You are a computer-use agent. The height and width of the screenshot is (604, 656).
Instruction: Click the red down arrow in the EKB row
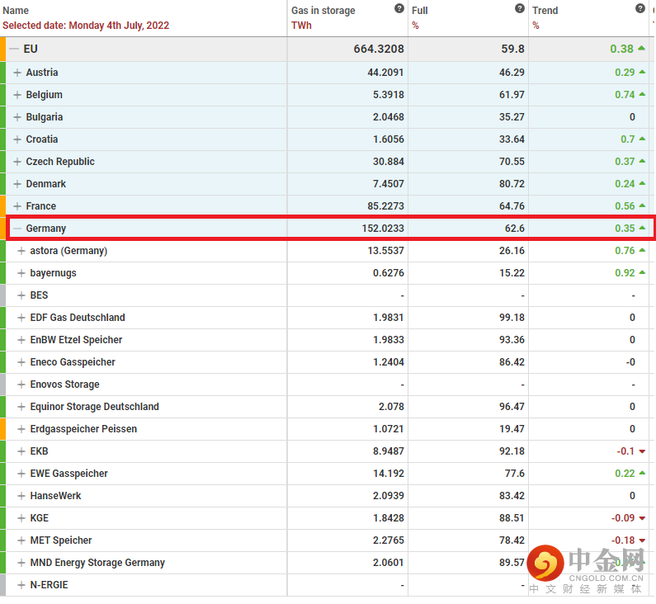(x=642, y=451)
